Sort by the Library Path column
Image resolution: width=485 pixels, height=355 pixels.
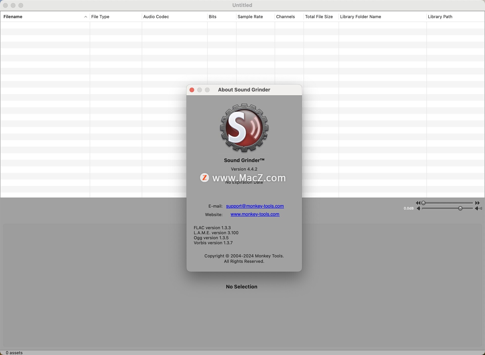455,17
